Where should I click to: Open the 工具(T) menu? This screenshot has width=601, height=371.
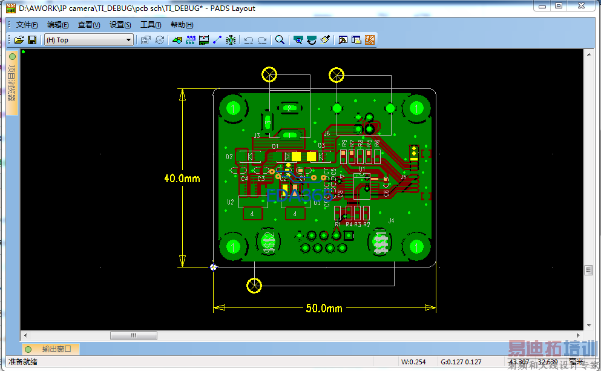(x=151, y=25)
